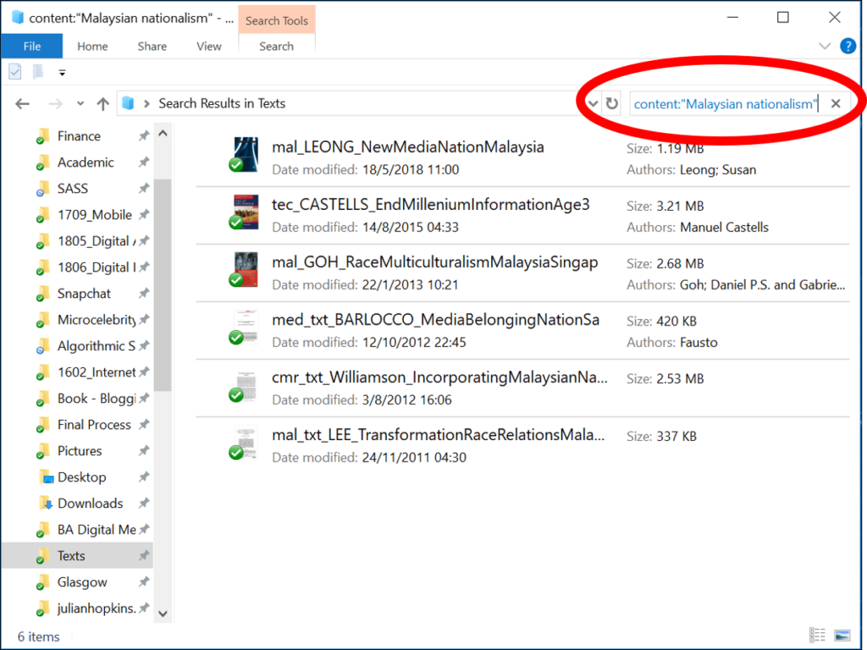The image size is (867, 650).
Task: Click the pin icon beside Finance
Action: [144, 135]
